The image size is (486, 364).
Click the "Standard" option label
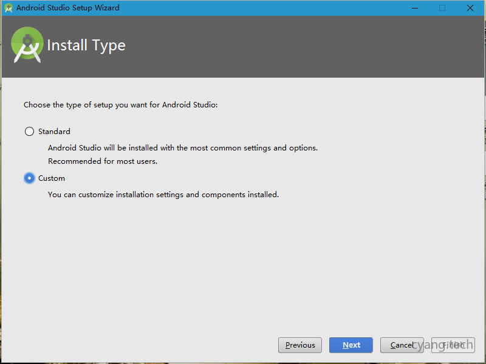54,132
